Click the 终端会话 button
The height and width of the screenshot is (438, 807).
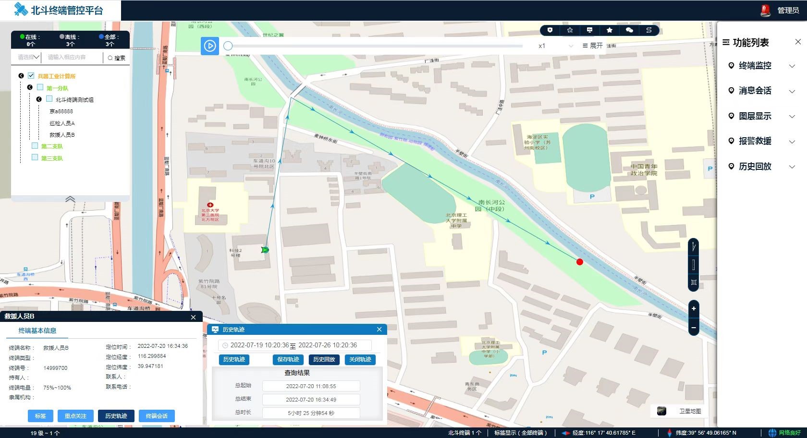click(x=157, y=416)
